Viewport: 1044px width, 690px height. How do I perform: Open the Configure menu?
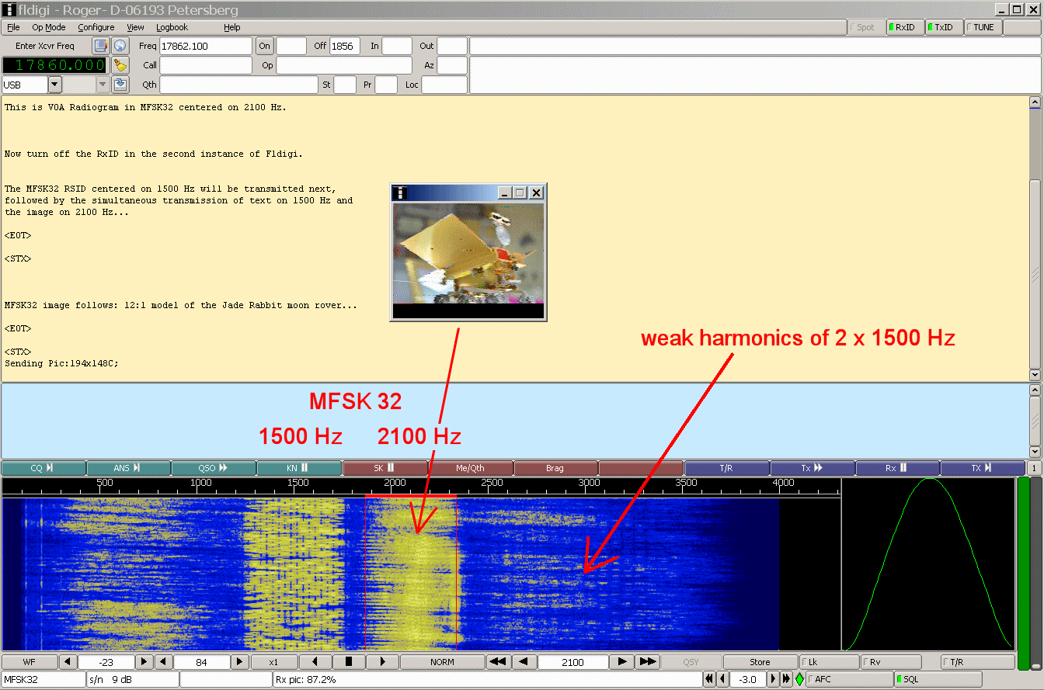(96, 27)
